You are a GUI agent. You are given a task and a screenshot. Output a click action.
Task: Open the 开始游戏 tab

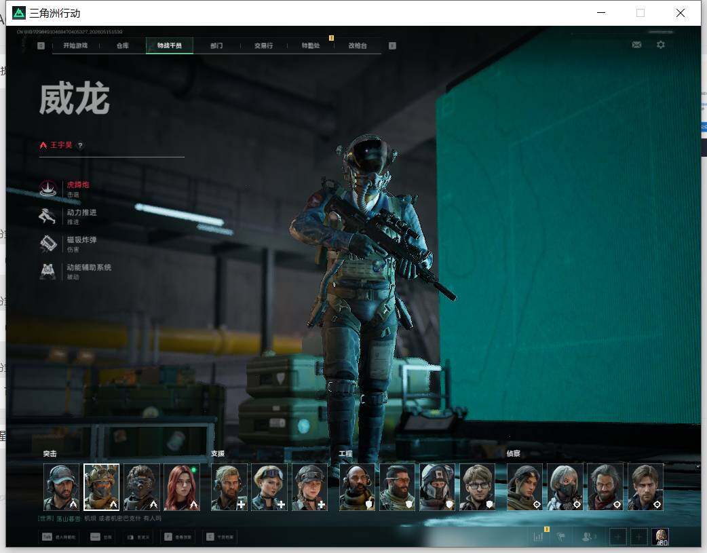(x=75, y=45)
